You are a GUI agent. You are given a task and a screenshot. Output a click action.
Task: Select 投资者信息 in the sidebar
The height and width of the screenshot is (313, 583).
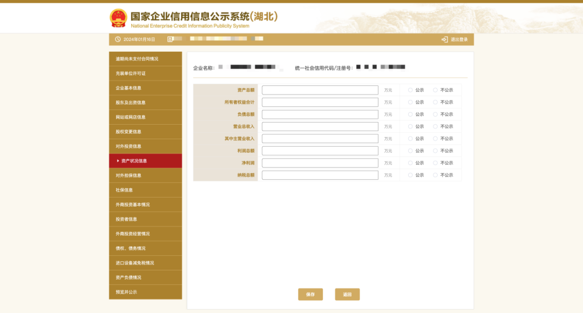tap(145, 219)
